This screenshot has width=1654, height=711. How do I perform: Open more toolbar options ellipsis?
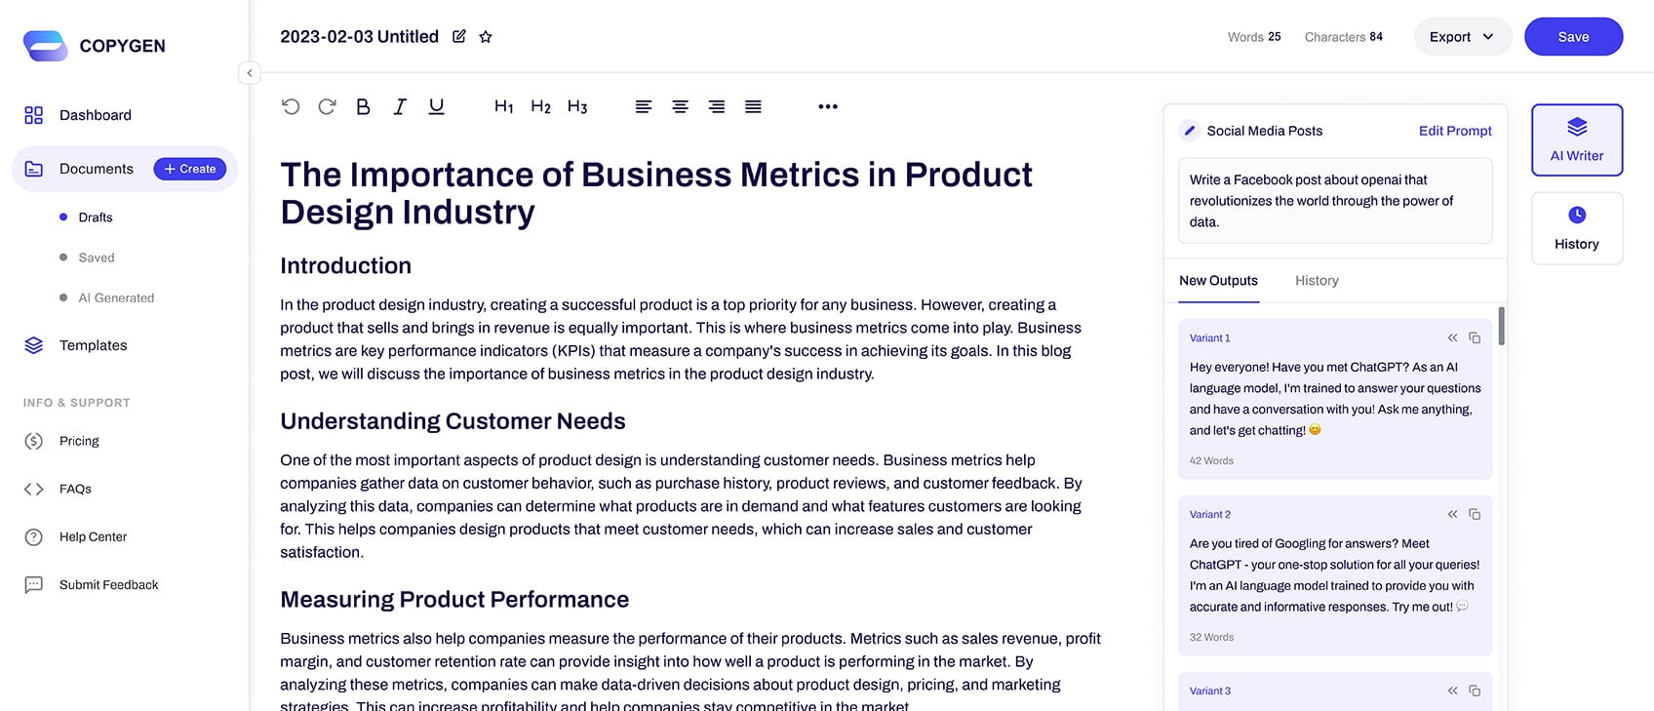point(828,106)
